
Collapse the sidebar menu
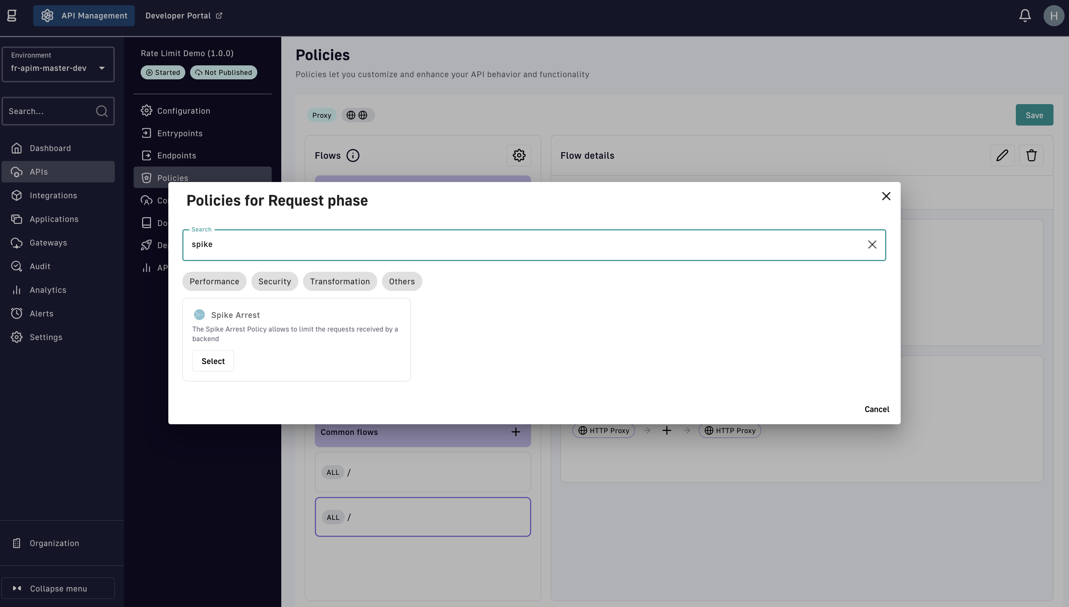[x=58, y=588]
